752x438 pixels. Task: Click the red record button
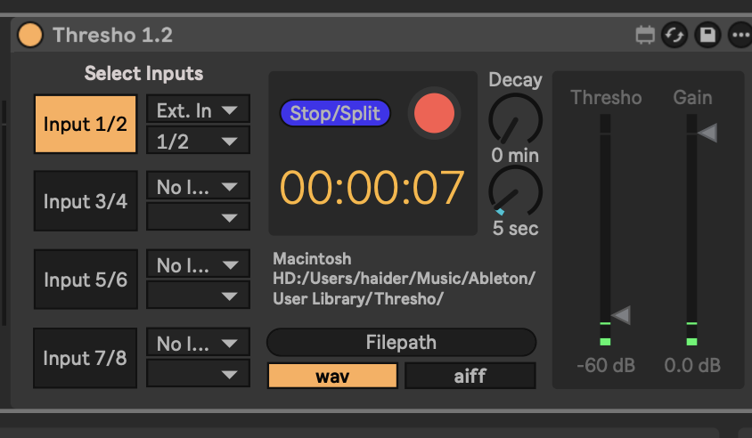434,113
